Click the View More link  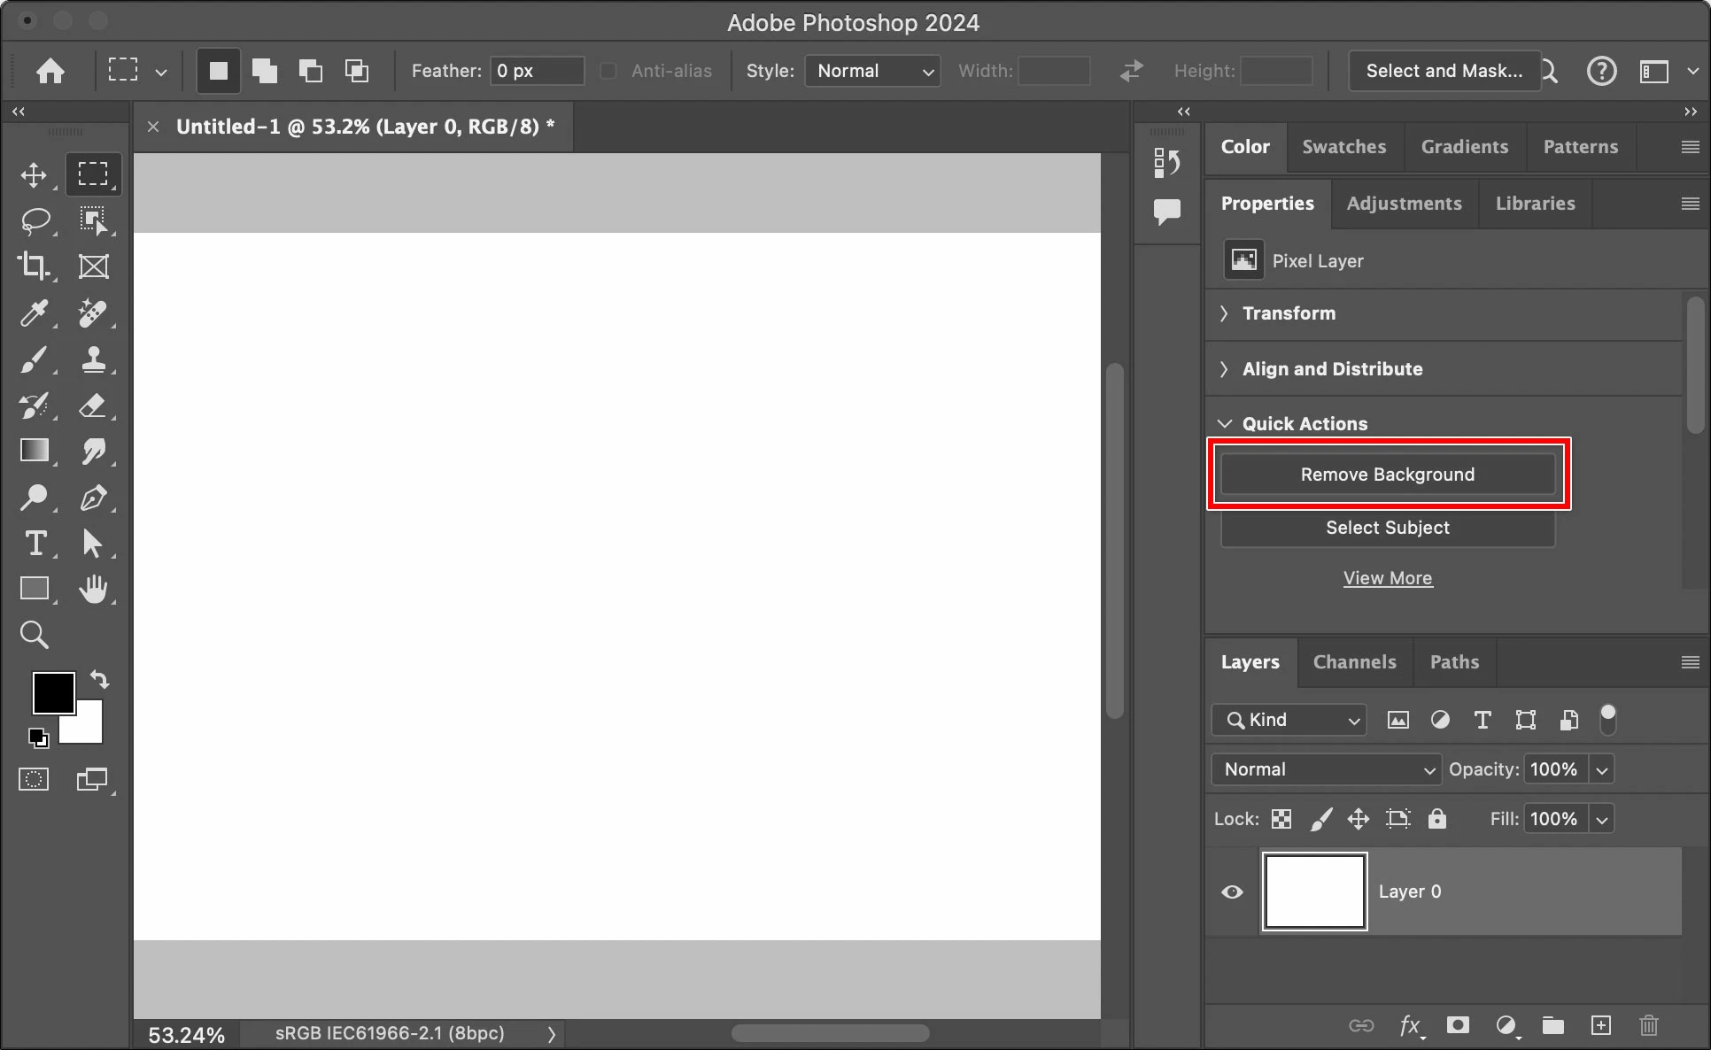[1387, 578]
